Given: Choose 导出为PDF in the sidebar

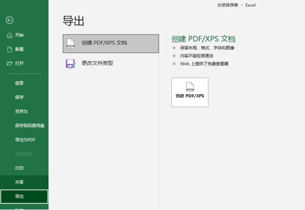Looking at the screenshot, I should pos(24,140).
